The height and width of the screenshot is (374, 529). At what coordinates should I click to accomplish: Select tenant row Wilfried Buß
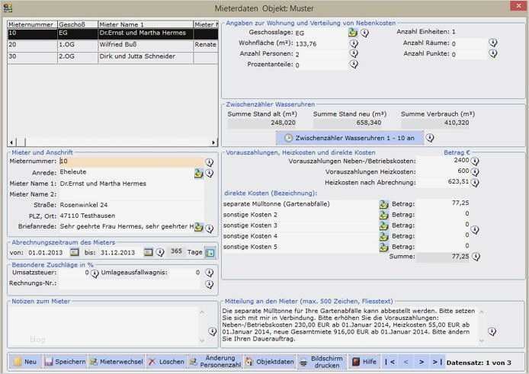point(113,45)
